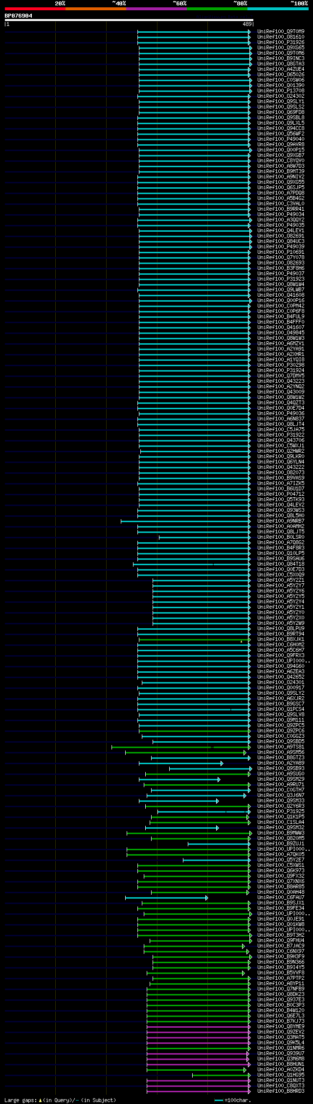The image size is (313, 1104).
Task: Select hit UniRef100_Q69FD8
Action: tap(281, 112)
